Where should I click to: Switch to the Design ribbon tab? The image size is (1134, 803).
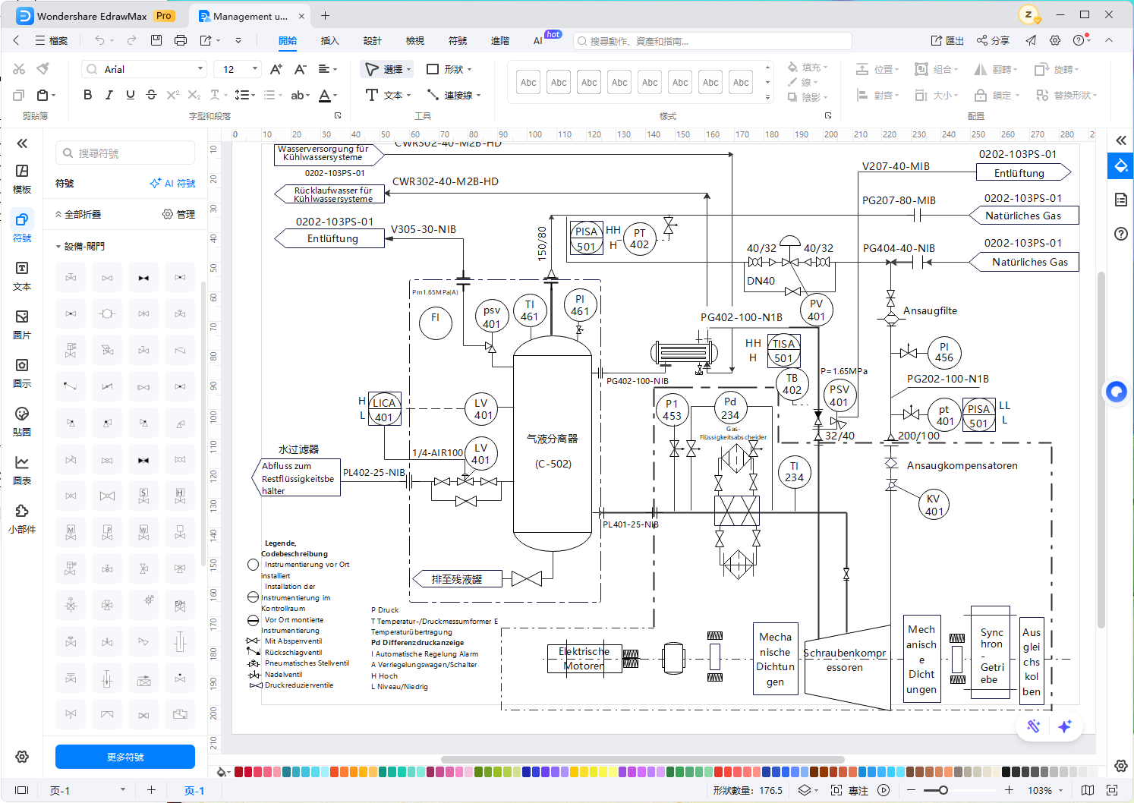point(372,41)
